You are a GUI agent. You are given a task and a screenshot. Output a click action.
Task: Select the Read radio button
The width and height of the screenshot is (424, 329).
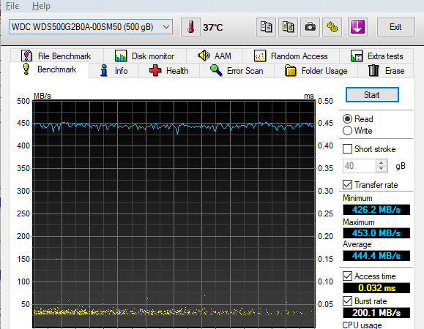347,119
